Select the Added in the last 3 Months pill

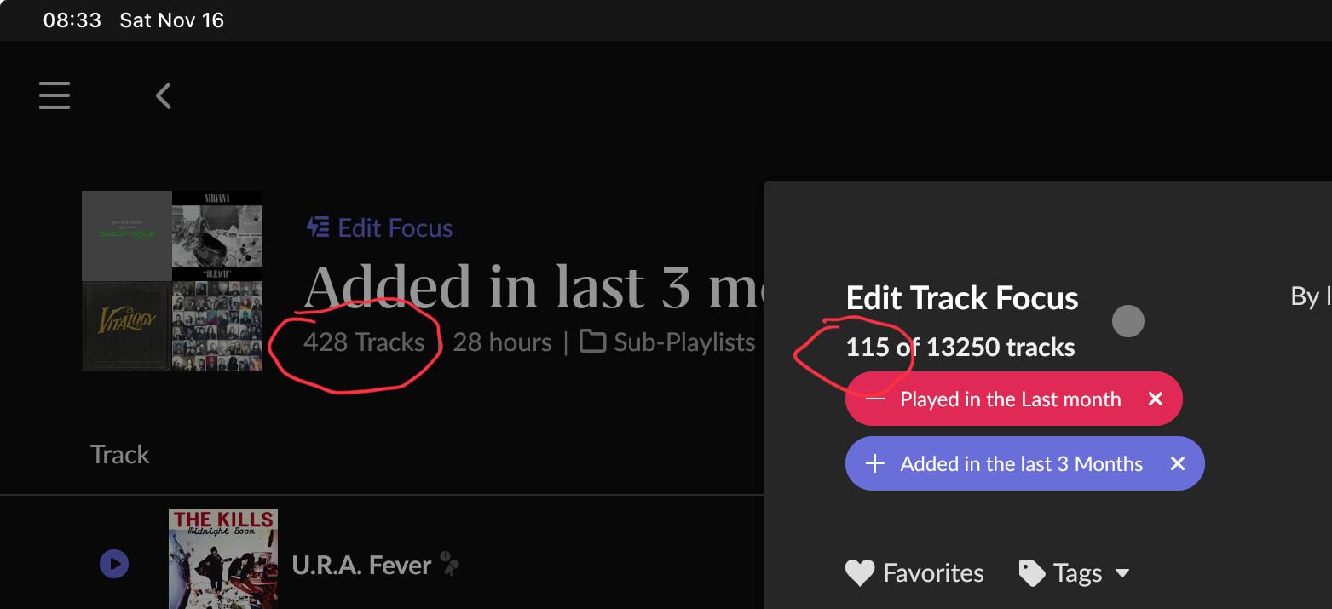[x=1025, y=463]
